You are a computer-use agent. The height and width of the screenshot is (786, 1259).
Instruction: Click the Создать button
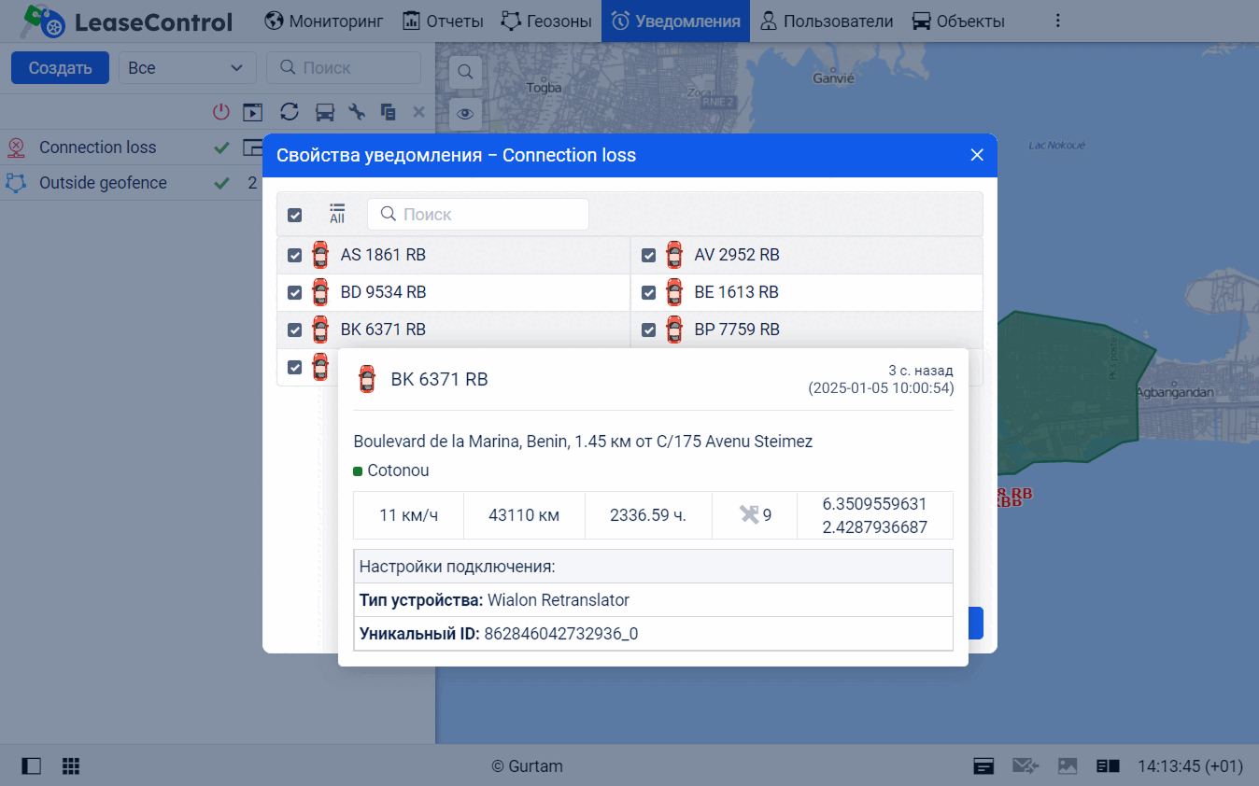click(x=60, y=67)
